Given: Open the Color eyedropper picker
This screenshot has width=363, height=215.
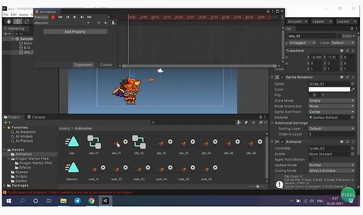Looking at the screenshot, I should pyautogui.click(x=353, y=89).
